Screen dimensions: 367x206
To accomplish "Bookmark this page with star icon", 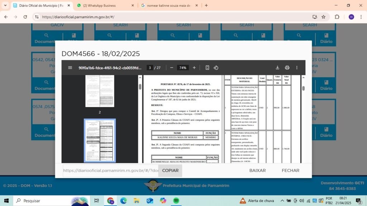I will click(323, 17).
